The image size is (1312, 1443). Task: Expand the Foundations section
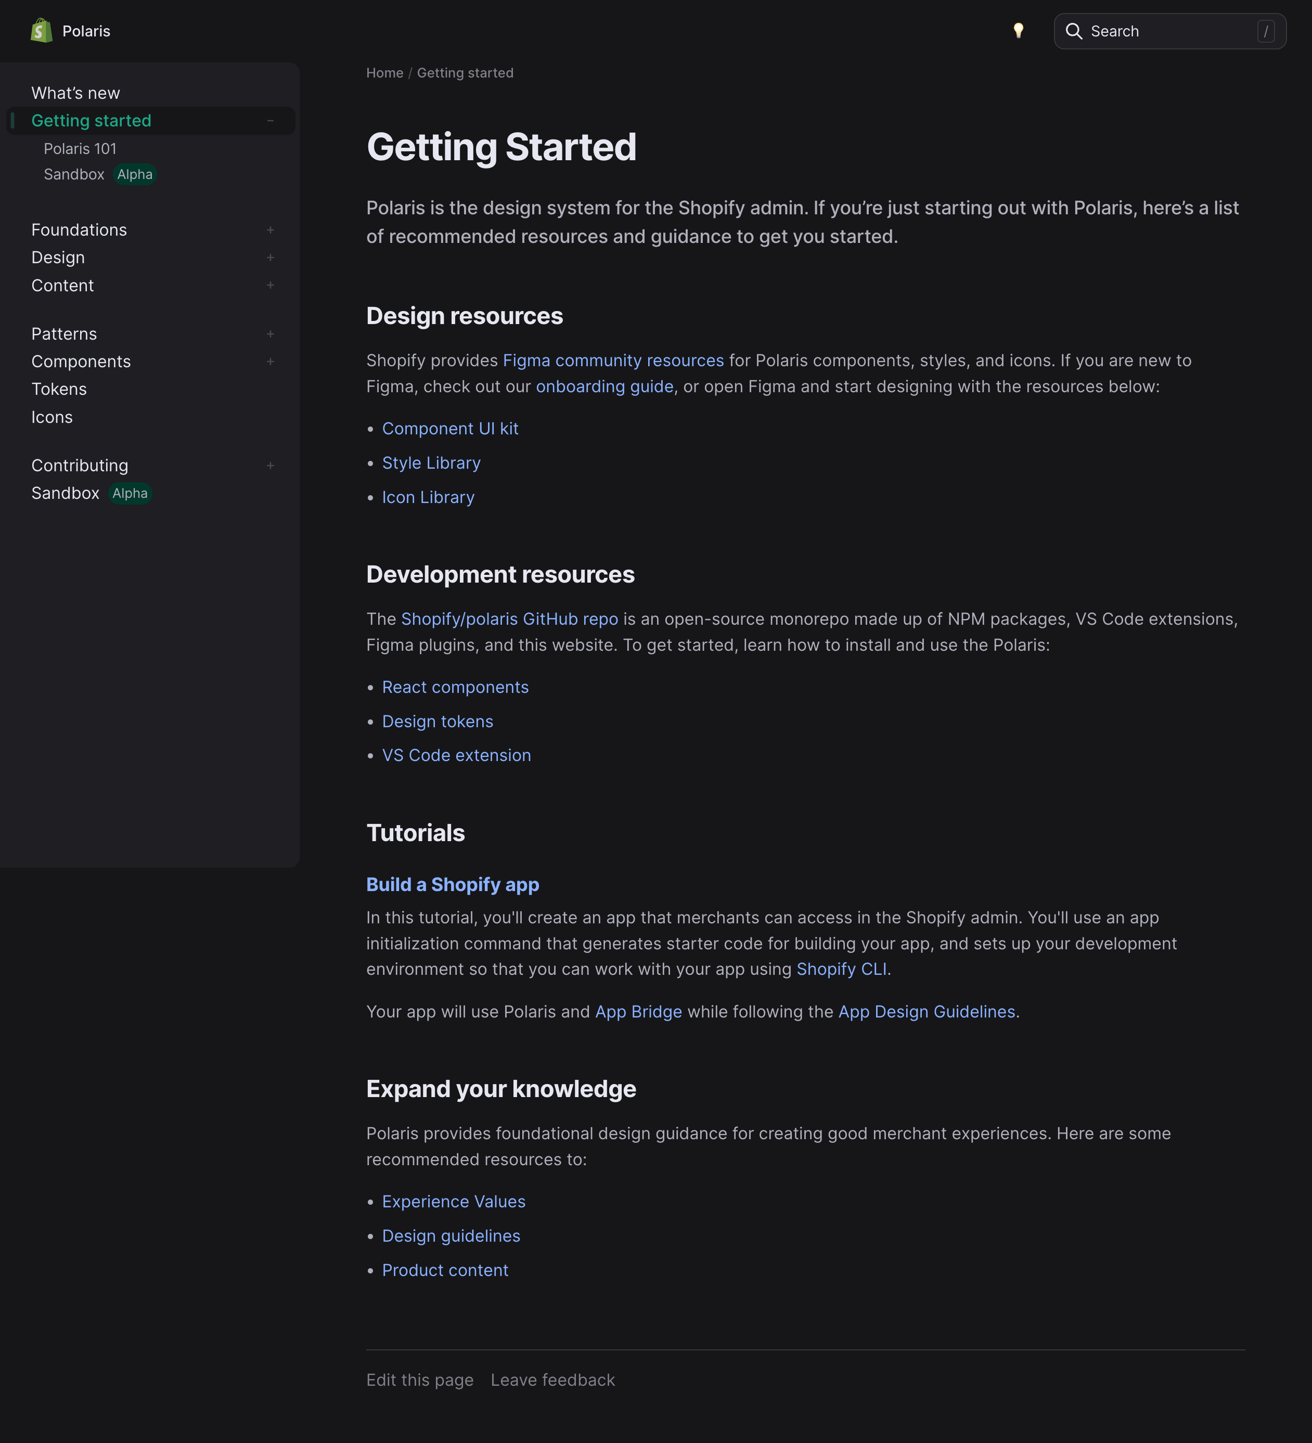pos(271,230)
